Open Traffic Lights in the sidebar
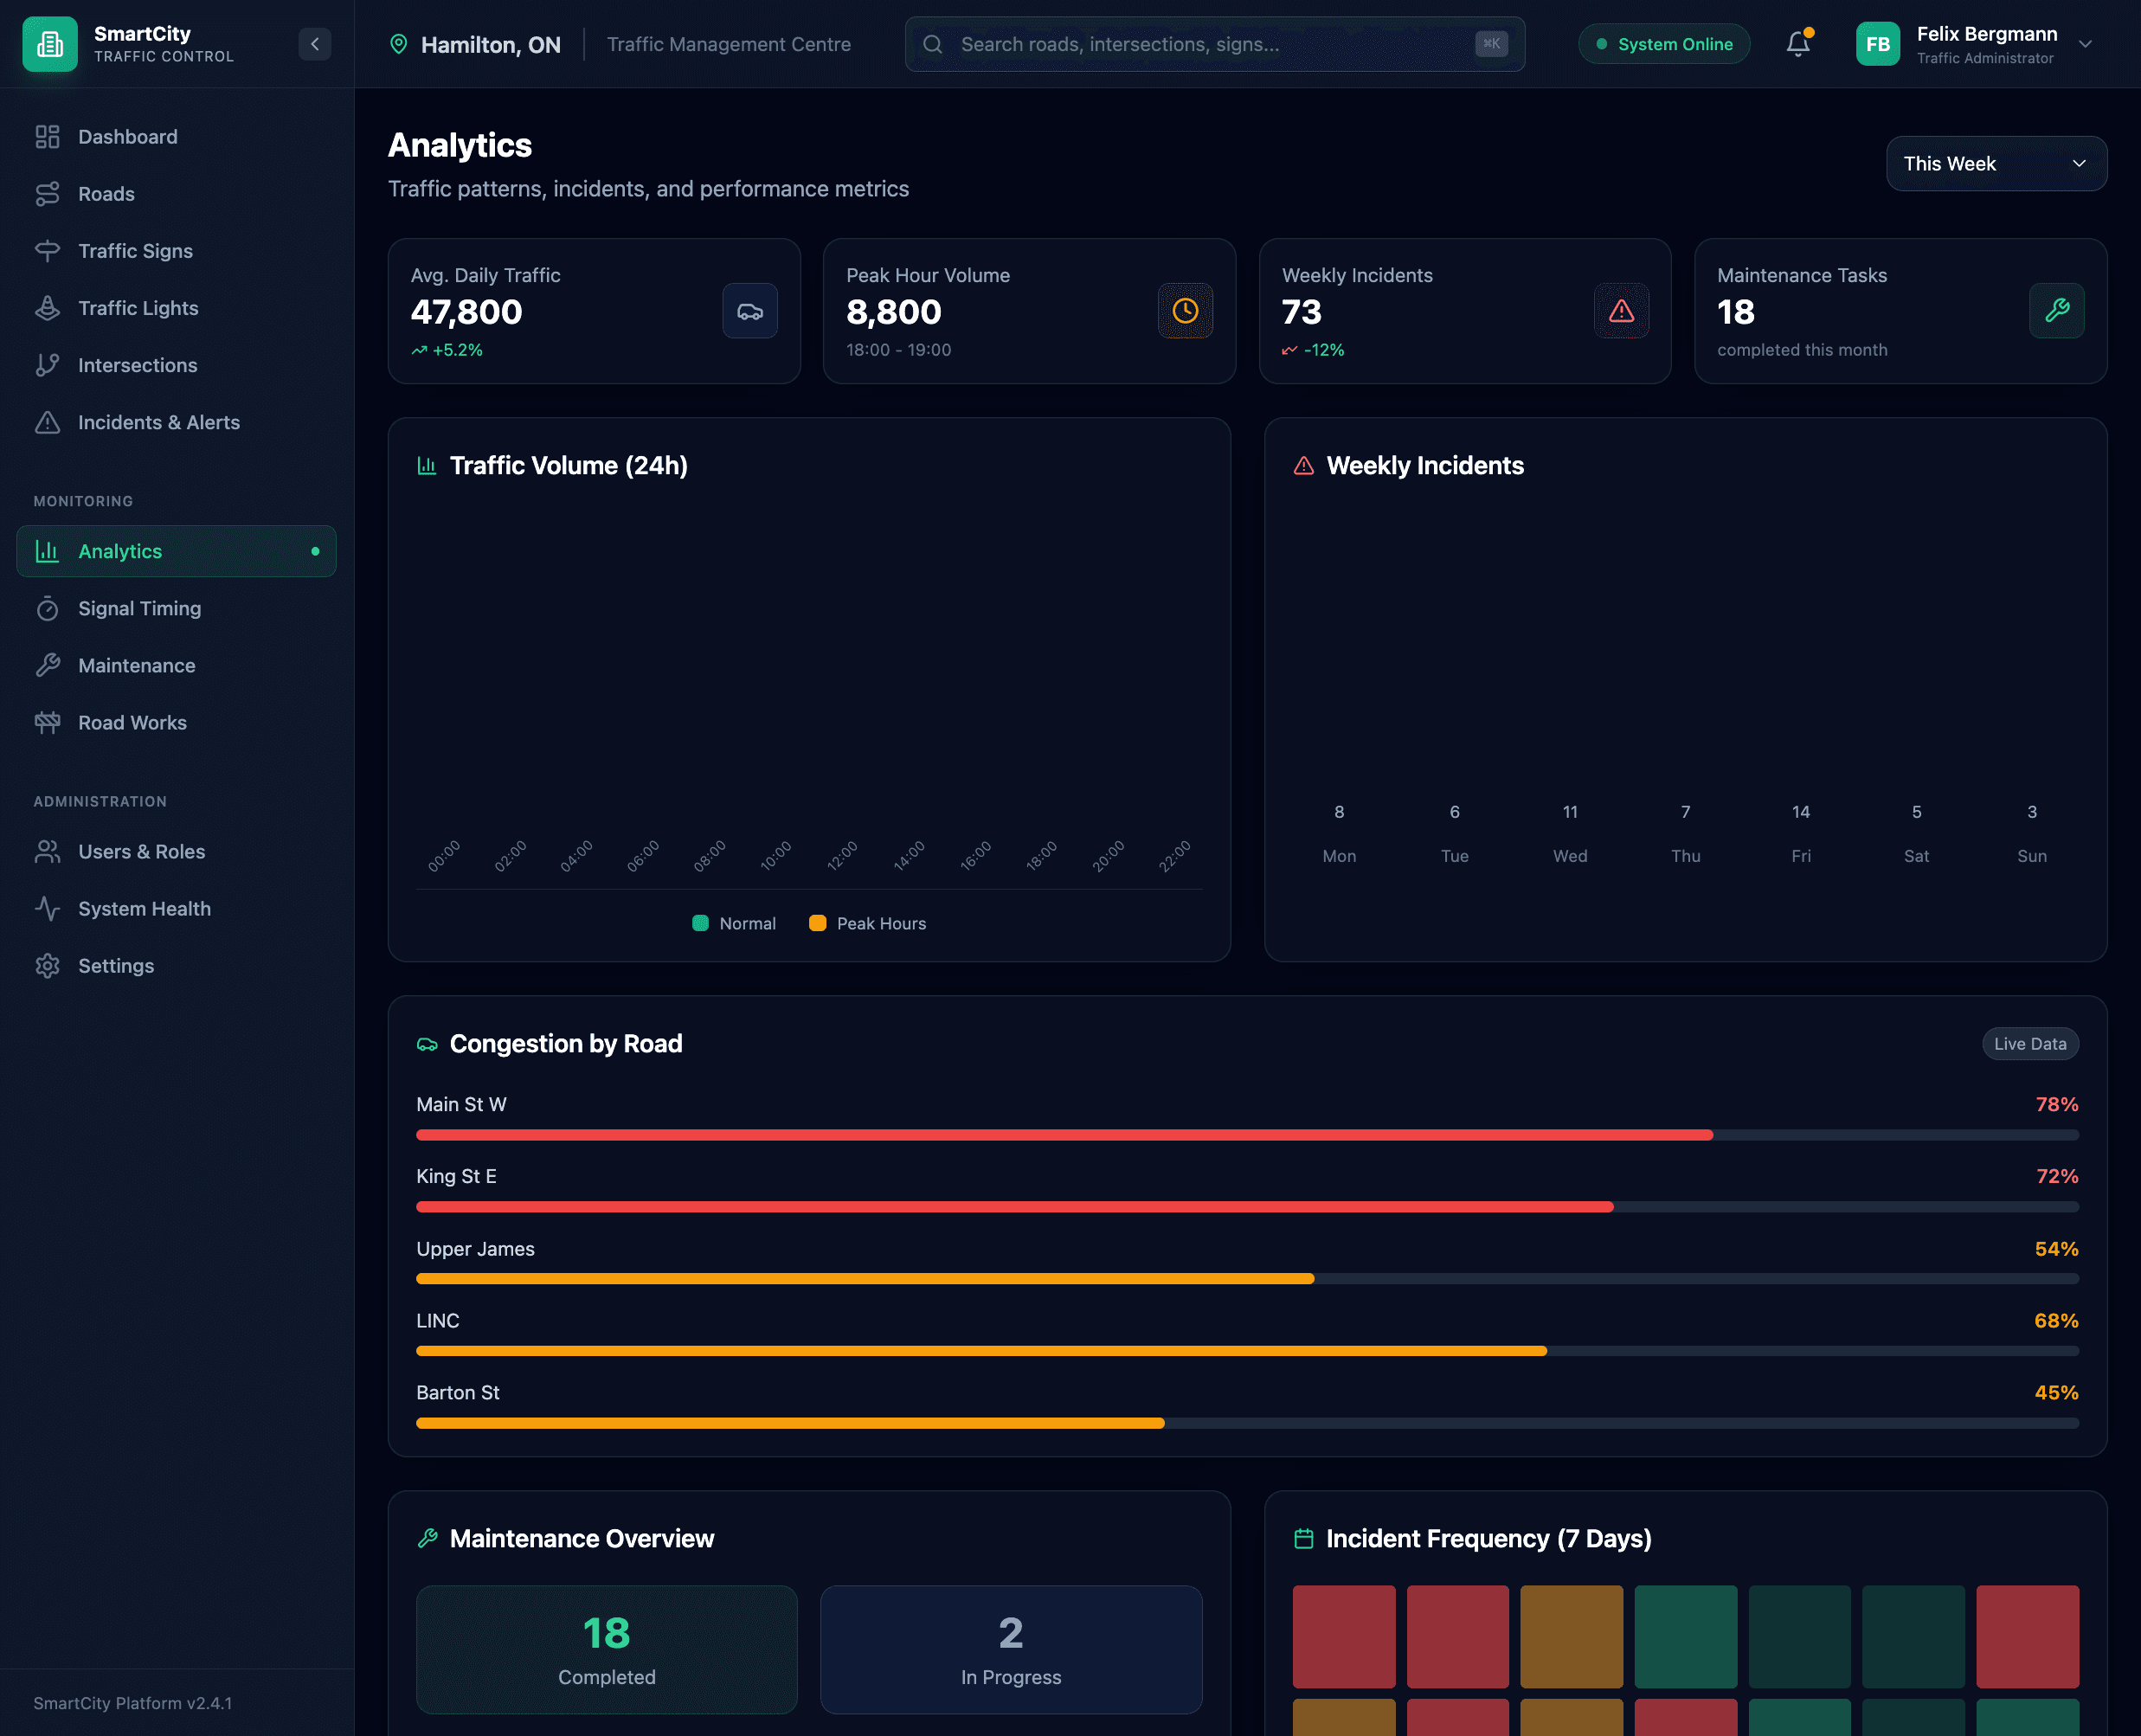The height and width of the screenshot is (1736, 2141). click(x=138, y=308)
